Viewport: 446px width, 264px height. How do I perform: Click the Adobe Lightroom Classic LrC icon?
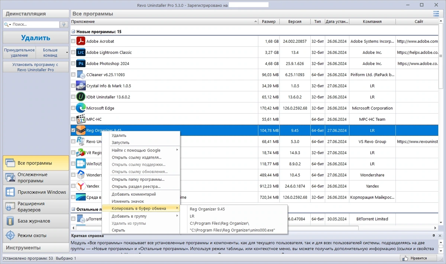click(81, 52)
